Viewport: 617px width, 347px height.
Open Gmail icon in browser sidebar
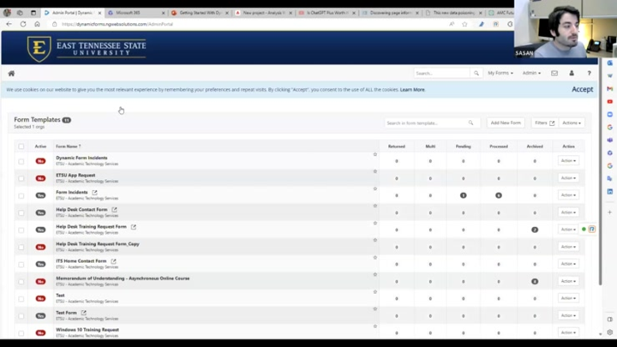click(609, 88)
